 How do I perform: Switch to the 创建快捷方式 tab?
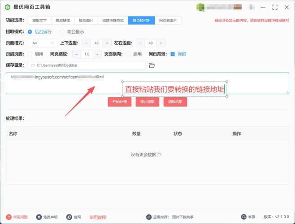tap(113, 20)
